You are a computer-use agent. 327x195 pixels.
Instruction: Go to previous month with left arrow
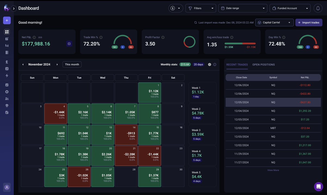point(23,64)
